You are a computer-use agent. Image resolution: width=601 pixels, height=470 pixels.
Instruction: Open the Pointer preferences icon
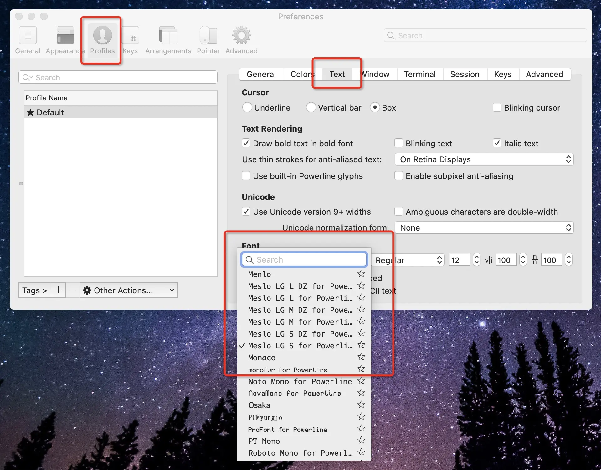(208, 36)
